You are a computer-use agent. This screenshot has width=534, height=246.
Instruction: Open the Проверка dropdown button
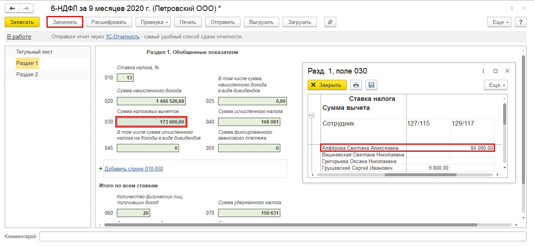pos(153,22)
